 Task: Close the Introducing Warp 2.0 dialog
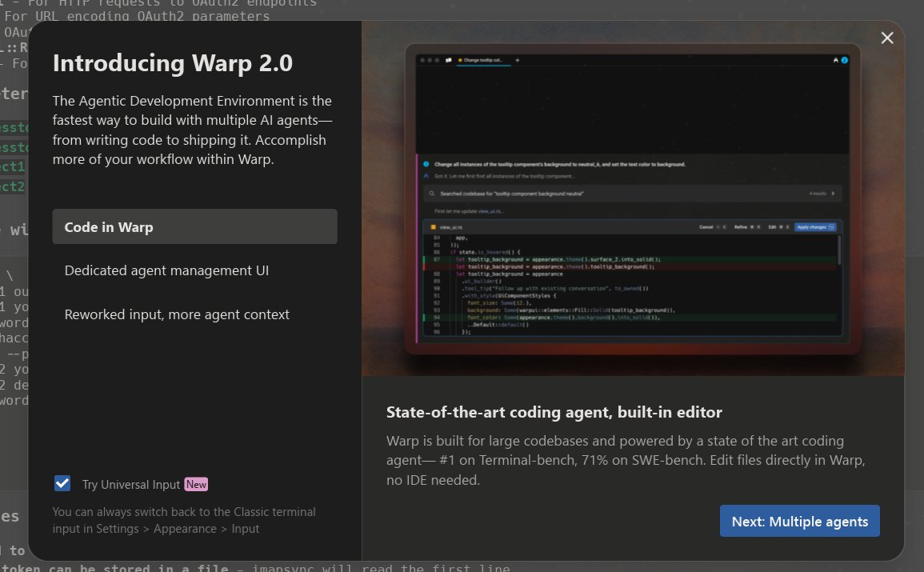click(887, 38)
